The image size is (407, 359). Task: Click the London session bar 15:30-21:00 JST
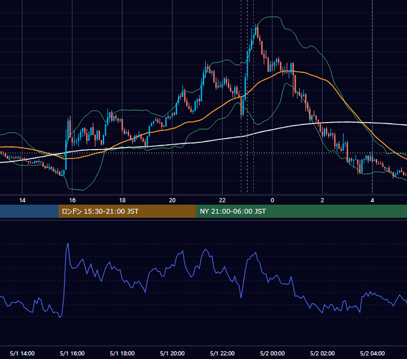coord(127,211)
